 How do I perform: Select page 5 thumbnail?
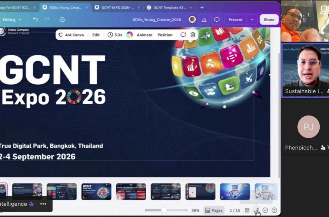[x=131, y=191]
